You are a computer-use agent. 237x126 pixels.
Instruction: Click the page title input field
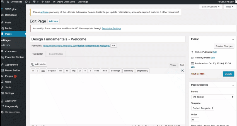coord(107,39)
